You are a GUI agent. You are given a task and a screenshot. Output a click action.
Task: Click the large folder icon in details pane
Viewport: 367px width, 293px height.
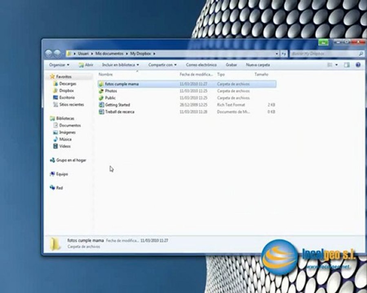pos(55,244)
